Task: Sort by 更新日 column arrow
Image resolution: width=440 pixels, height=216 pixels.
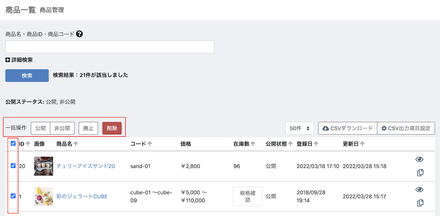Action: (x=362, y=144)
